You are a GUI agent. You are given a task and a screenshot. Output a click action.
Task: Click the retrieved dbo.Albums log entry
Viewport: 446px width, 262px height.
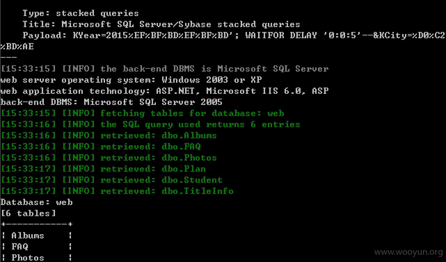109,136
